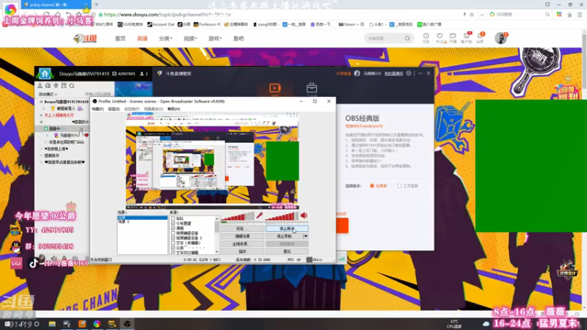Click the 全域来源... button in OBS
Viewport: 587px width, 330px height.
[242, 244]
